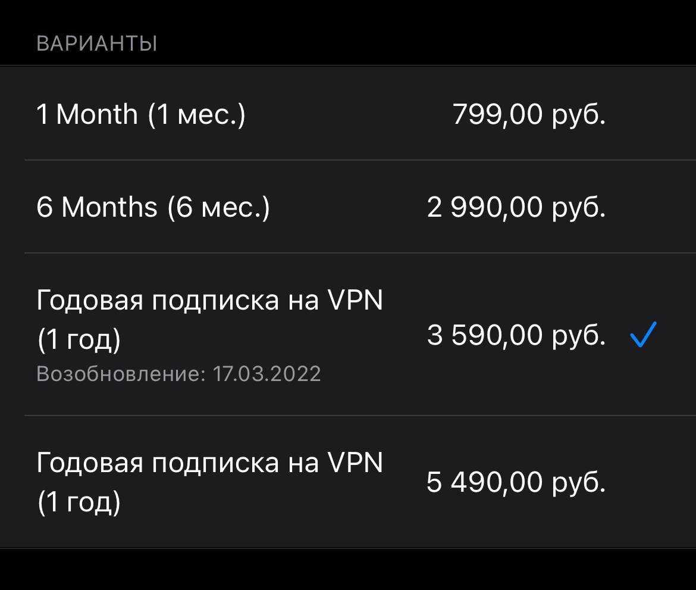The height and width of the screenshot is (590, 696).
Task: Click the last 'Годовая подписка на VPN' label
Action: click(209, 463)
